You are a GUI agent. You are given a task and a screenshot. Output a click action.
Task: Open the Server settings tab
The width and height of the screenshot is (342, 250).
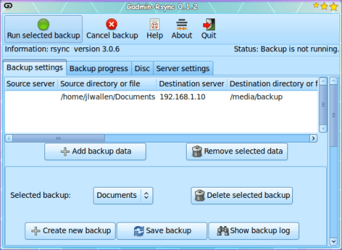point(183,68)
